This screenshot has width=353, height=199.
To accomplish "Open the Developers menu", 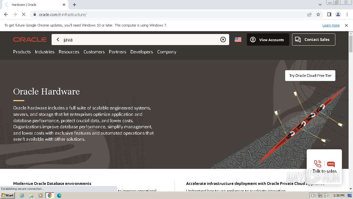I will (141, 52).
